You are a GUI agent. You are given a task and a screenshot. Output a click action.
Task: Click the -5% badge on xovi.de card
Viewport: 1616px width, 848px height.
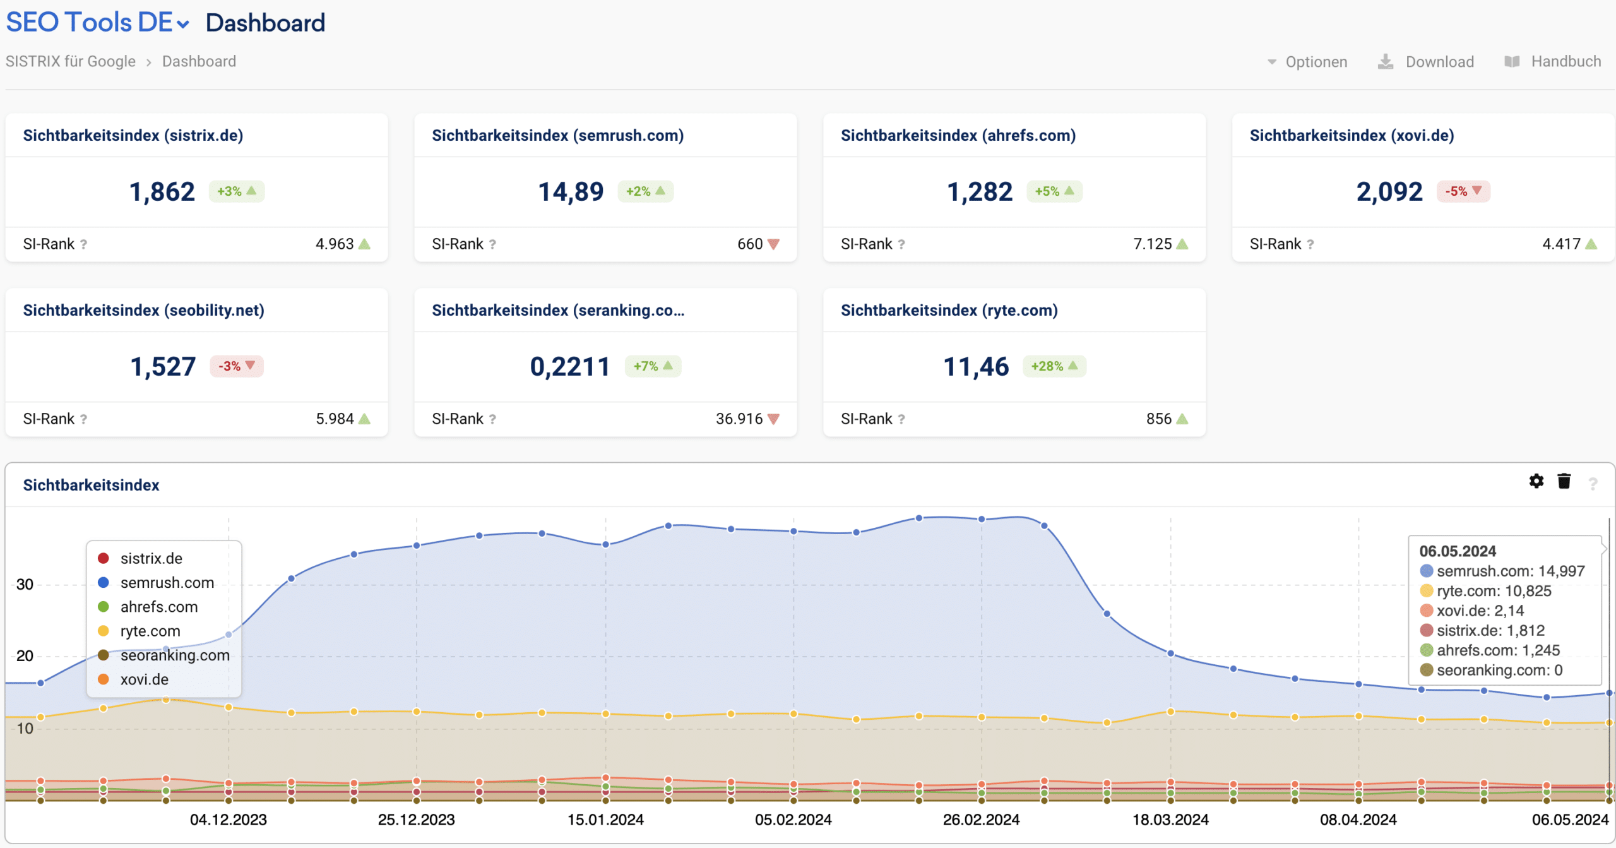(1463, 191)
